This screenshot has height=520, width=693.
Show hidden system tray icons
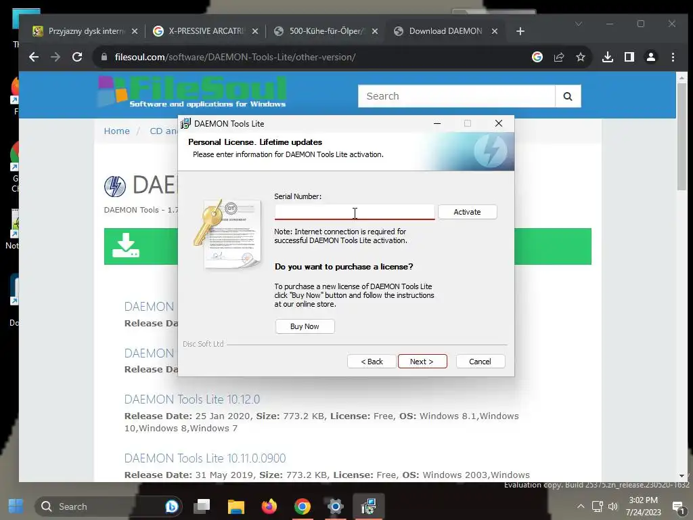[x=581, y=506]
